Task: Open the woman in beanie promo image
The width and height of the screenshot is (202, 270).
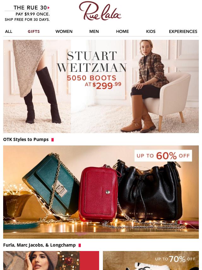Action: coord(51,261)
